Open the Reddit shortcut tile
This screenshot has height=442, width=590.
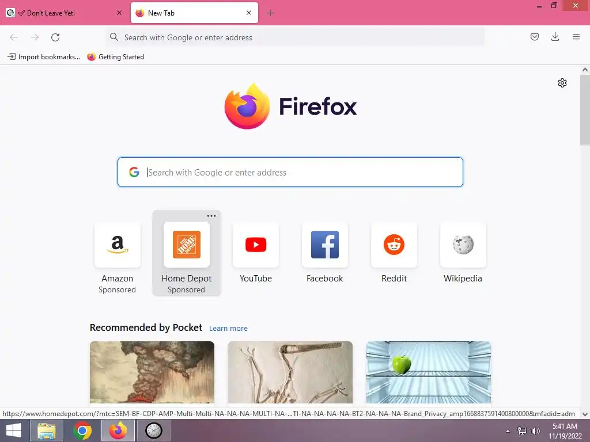coord(394,253)
